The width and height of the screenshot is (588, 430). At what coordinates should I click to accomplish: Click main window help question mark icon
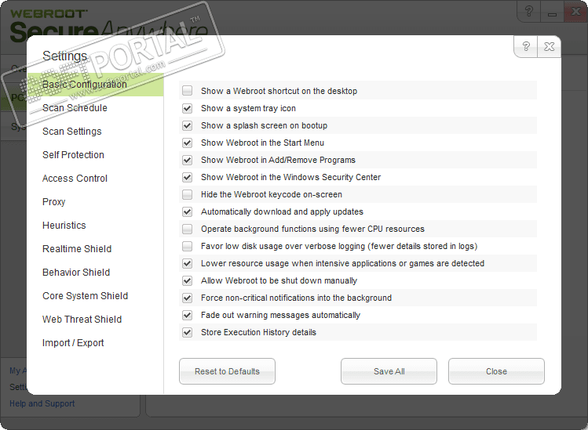[x=529, y=11]
